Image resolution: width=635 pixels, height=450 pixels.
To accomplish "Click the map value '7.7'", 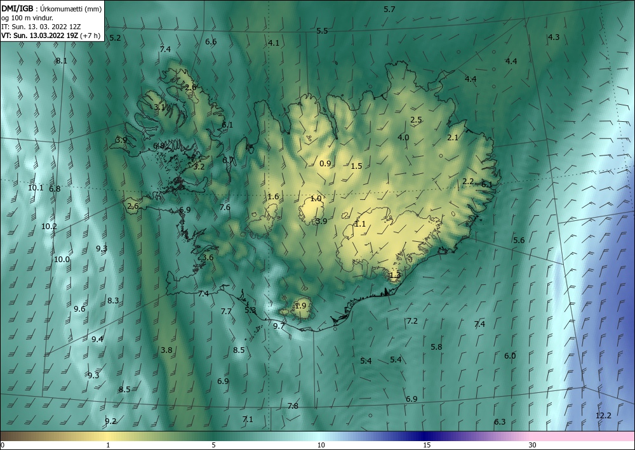I will click(226, 312).
